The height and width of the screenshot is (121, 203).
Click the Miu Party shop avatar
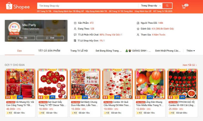click(14, 28)
